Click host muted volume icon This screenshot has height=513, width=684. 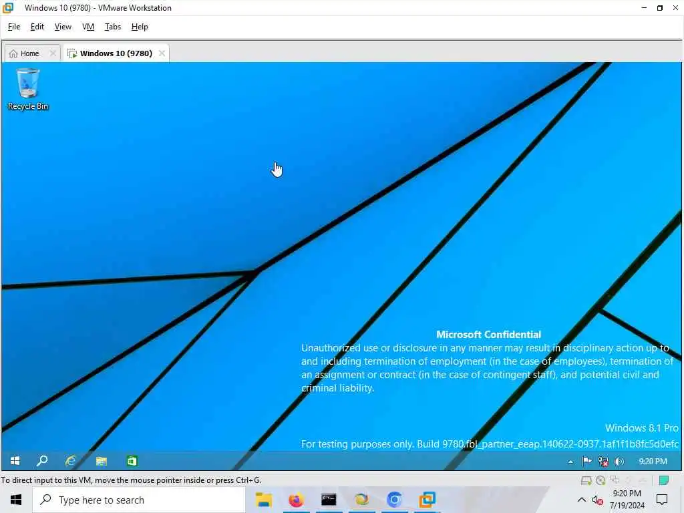598,500
